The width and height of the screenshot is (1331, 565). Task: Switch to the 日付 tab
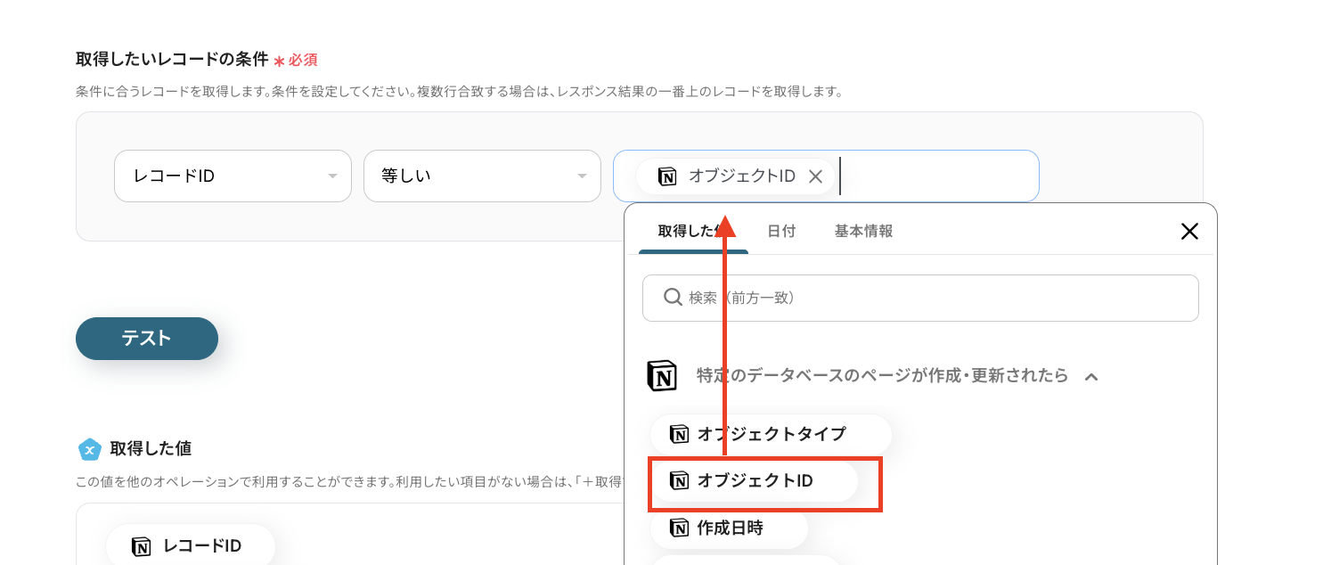pos(782,231)
